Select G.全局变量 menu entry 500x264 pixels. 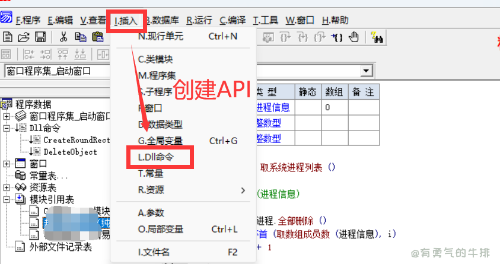pos(160,141)
